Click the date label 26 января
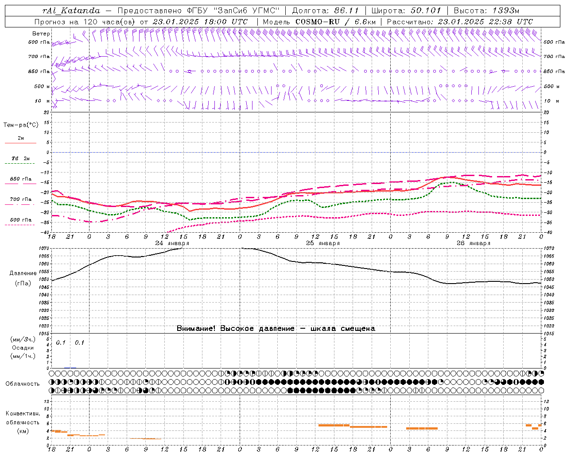 point(473,243)
